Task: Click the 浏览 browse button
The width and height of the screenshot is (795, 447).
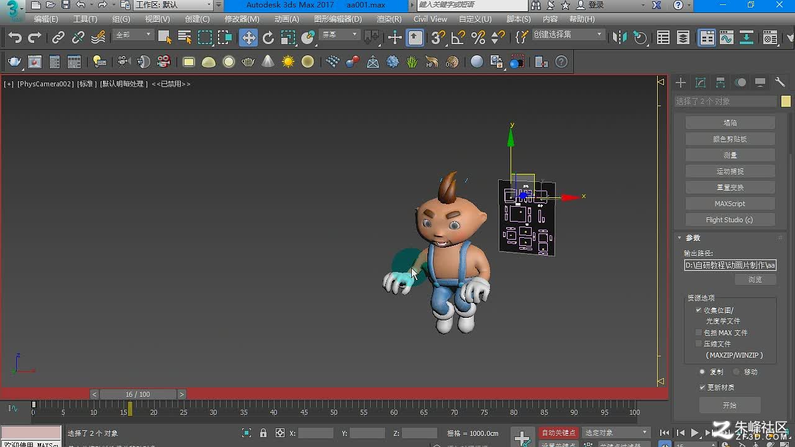Action: (755, 279)
